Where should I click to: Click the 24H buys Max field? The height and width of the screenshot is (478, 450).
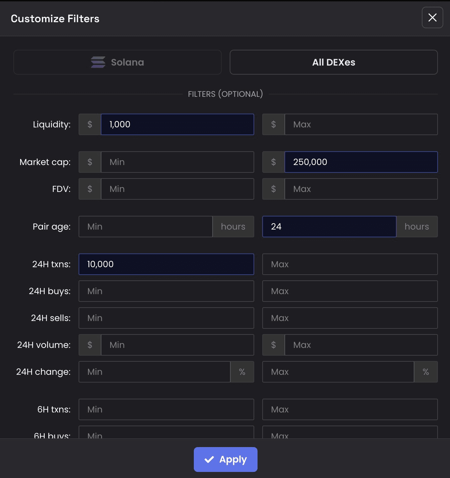point(350,291)
